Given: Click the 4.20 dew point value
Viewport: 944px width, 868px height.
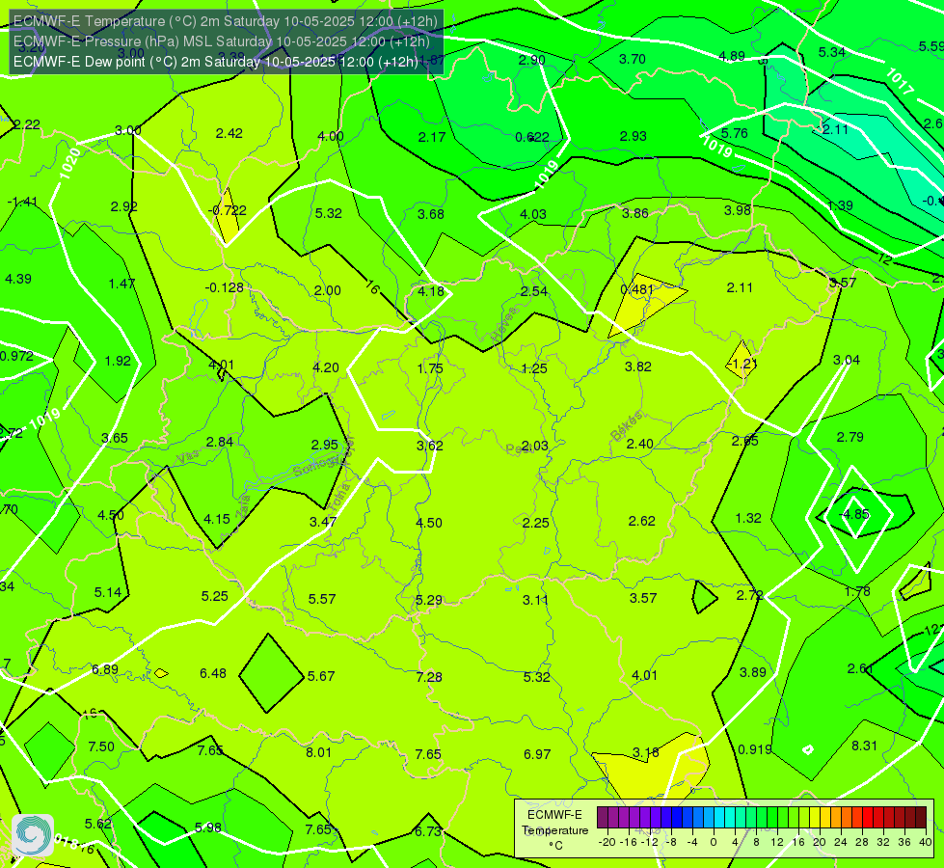Looking at the screenshot, I should point(326,366).
